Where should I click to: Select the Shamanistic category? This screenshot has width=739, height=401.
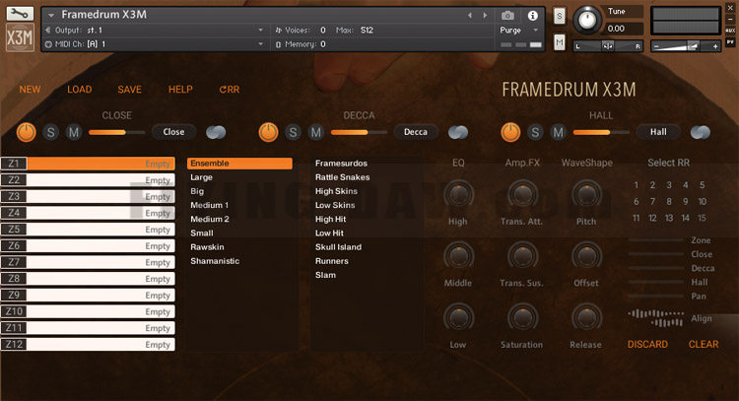tap(215, 261)
